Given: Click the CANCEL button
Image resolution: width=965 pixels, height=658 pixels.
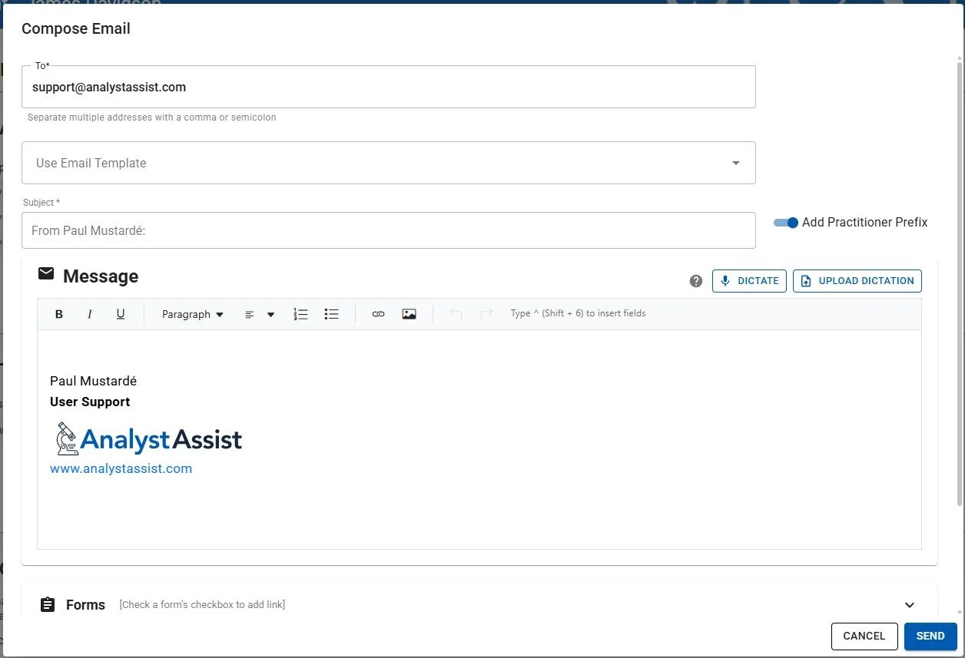Looking at the screenshot, I should click(864, 637).
